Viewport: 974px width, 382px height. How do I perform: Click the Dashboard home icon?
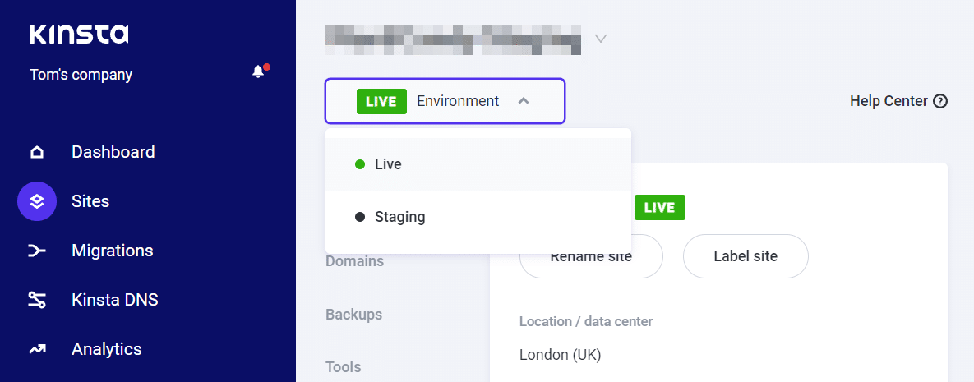click(37, 152)
